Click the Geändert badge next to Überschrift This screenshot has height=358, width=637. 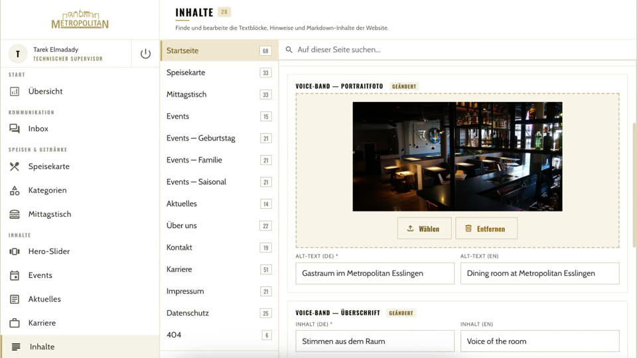(x=401, y=313)
